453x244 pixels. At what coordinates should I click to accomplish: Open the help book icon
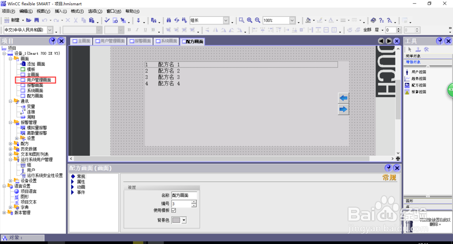coord(373,20)
